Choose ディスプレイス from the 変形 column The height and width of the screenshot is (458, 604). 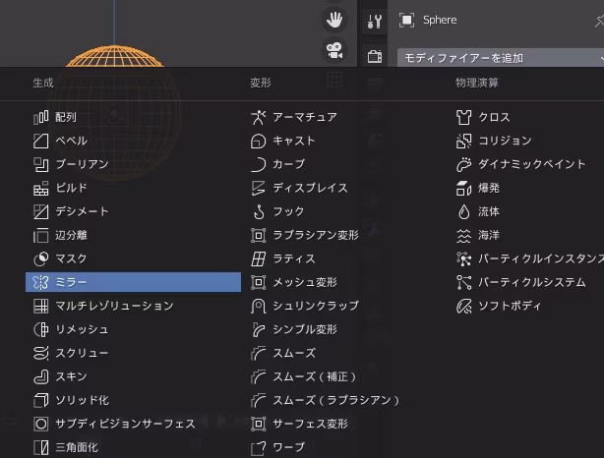(310, 188)
